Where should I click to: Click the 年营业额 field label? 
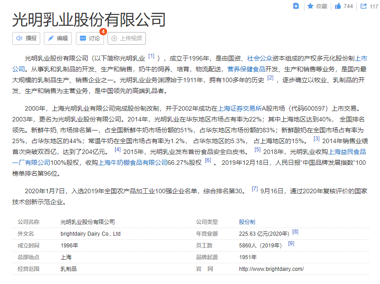click(x=207, y=234)
